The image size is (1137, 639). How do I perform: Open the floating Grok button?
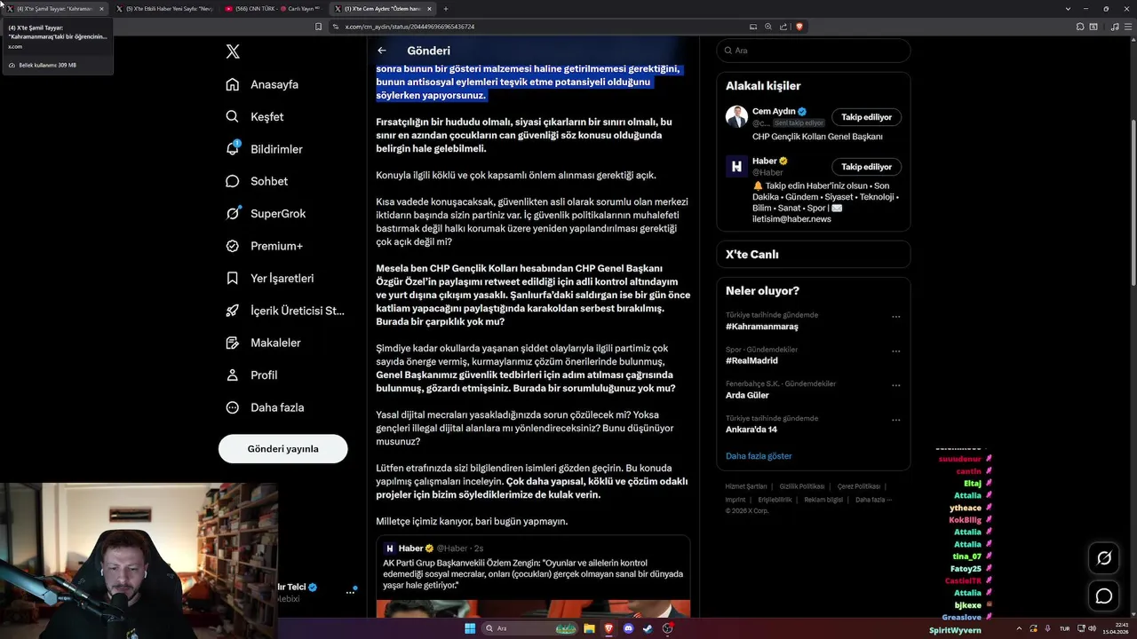click(x=1104, y=558)
